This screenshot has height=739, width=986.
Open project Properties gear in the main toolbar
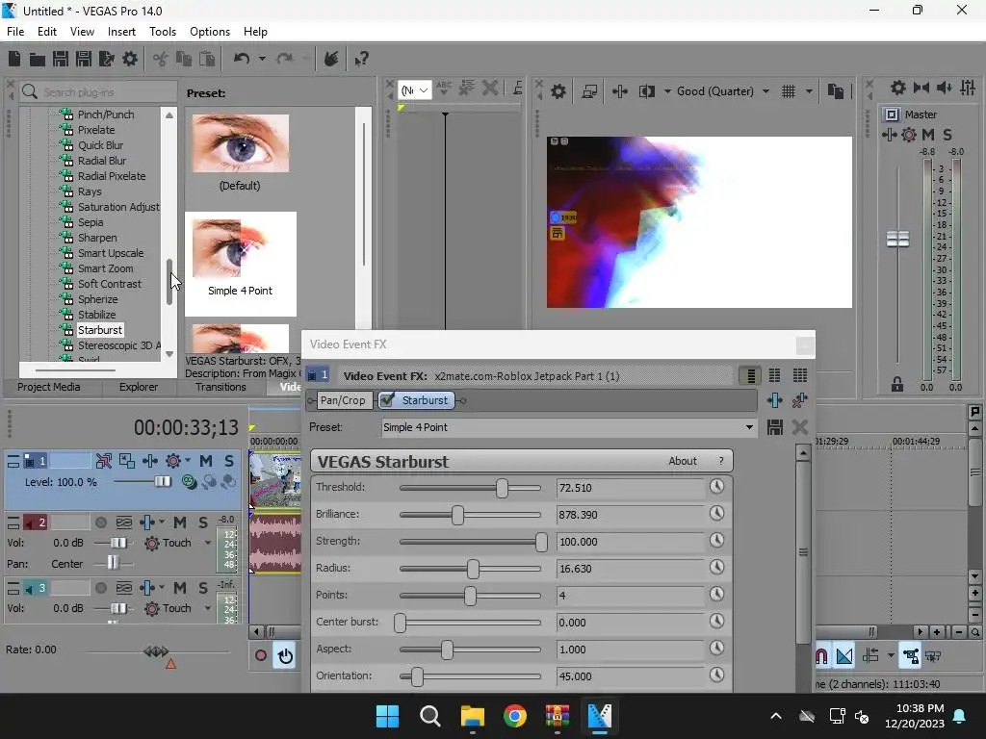[130, 59]
